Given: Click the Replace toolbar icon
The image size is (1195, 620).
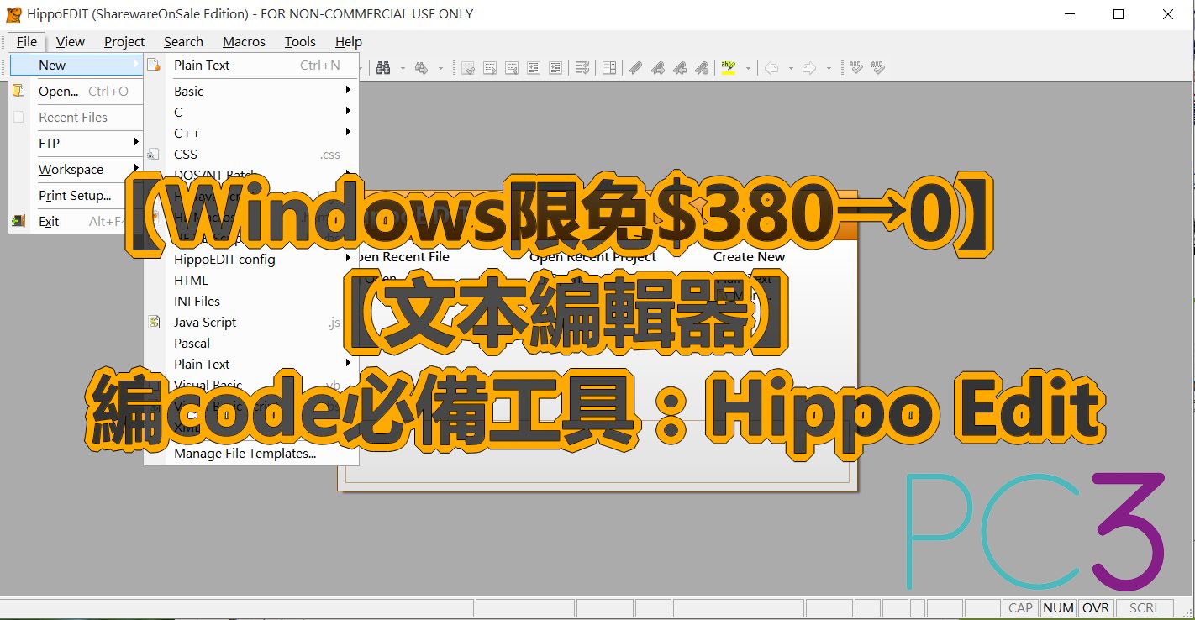Looking at the screenshot, I should click(x=421, y=68).
